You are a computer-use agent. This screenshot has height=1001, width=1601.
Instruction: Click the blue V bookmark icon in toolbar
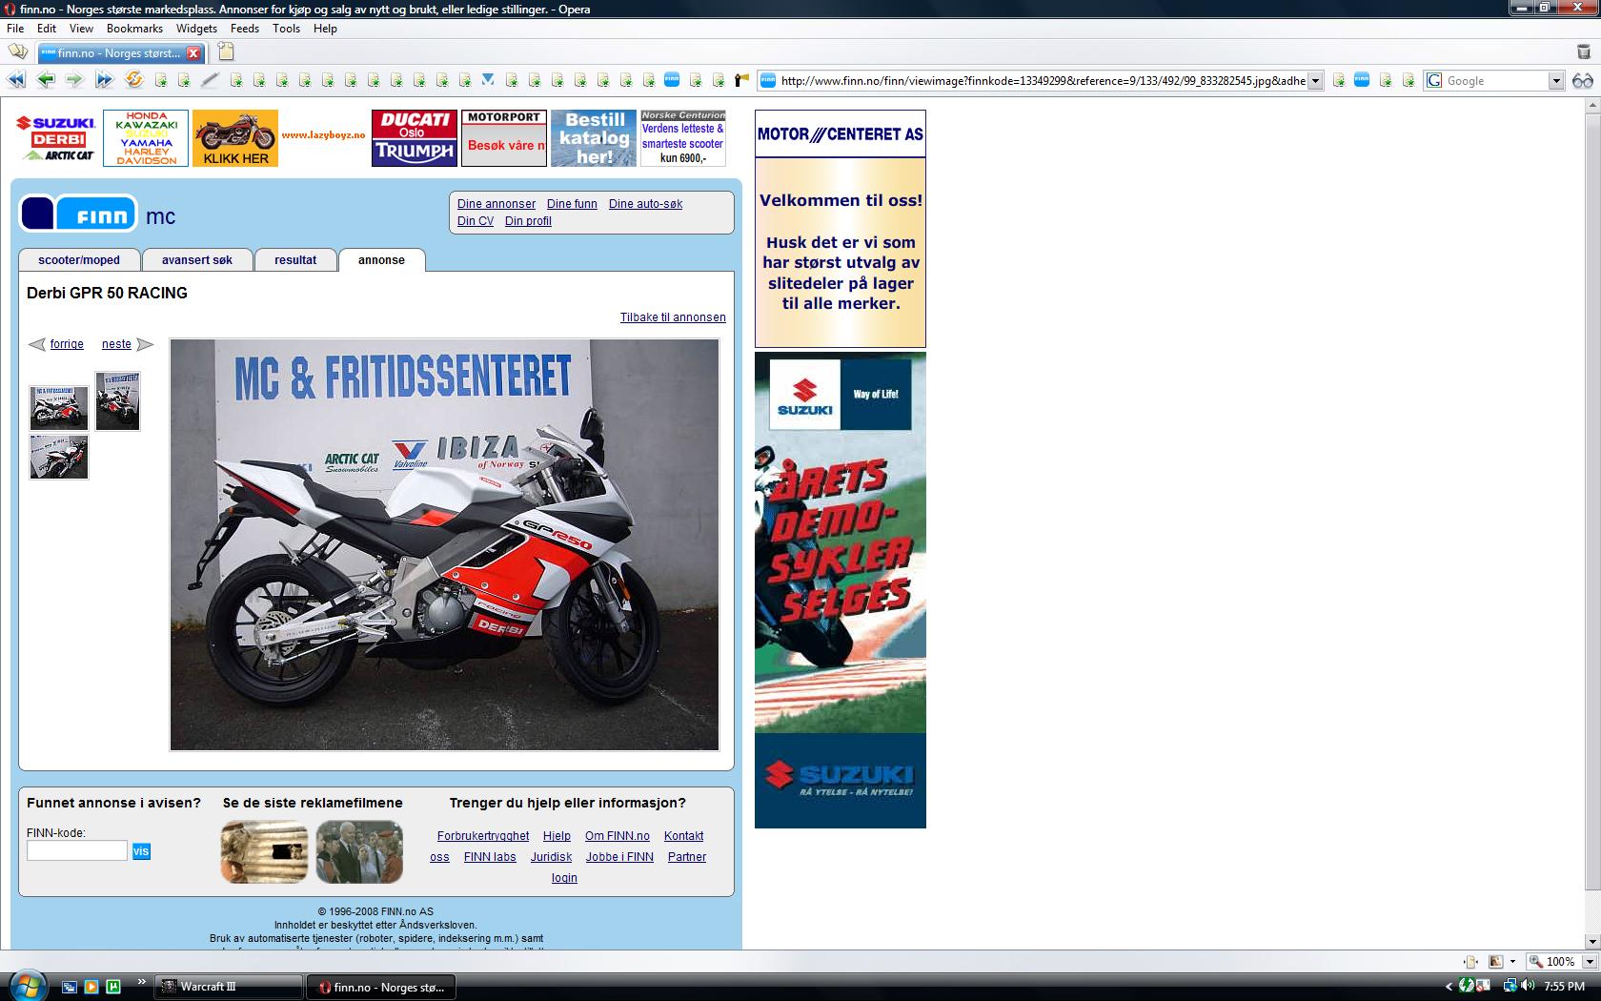pos(488,79)
